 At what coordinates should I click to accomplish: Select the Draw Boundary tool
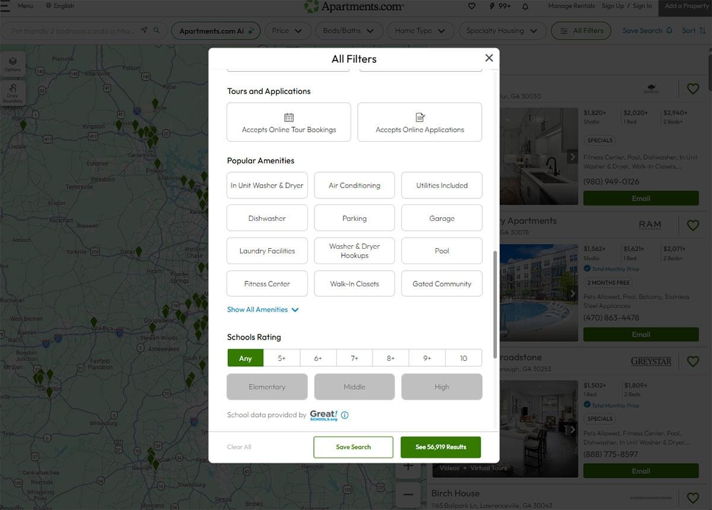tap(12, 93)
